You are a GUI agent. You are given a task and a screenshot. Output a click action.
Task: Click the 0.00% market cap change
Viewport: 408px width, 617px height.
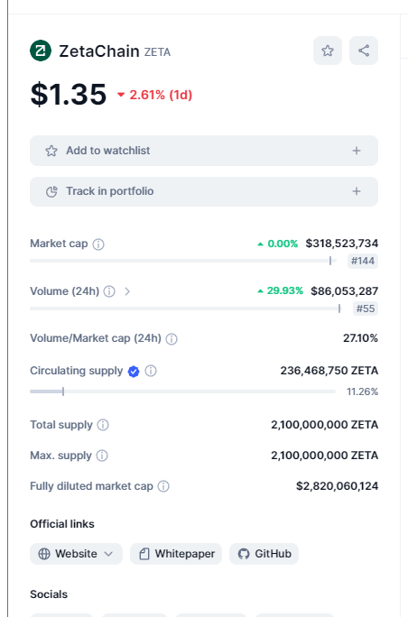tap(278, 244)
